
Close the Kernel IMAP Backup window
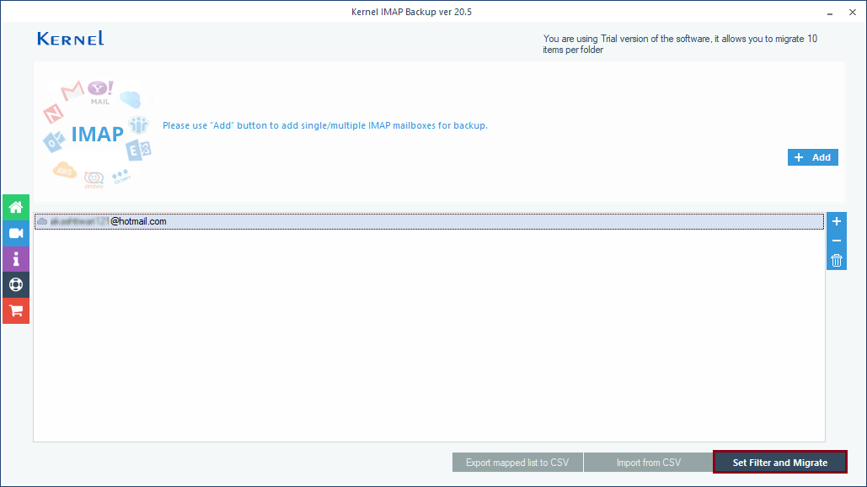[853, 12]
